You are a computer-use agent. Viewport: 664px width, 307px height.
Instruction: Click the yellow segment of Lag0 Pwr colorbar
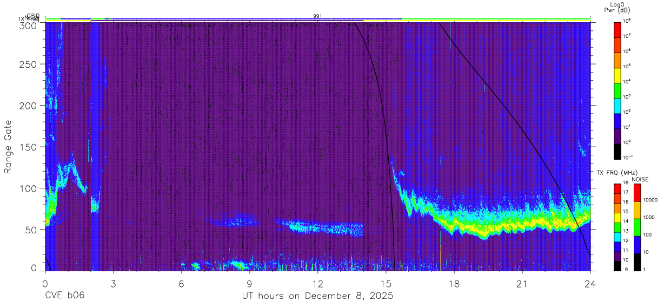[x=617, y=74]
